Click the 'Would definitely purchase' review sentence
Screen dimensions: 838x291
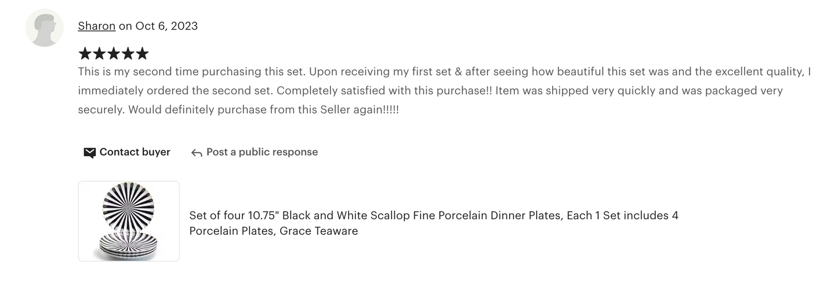263,110
